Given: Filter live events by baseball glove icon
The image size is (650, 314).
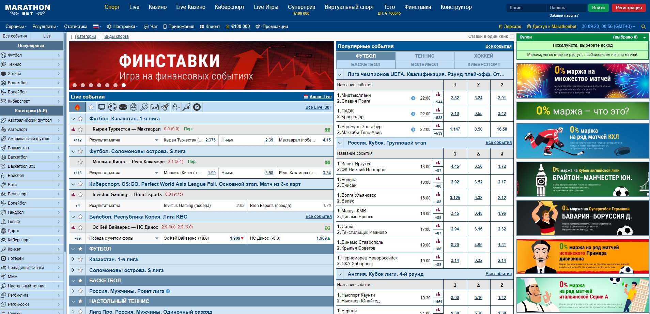Looking at the screenshot, I should (176, 107).
